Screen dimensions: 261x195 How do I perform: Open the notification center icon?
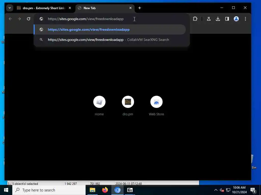(x=253, y=190)
